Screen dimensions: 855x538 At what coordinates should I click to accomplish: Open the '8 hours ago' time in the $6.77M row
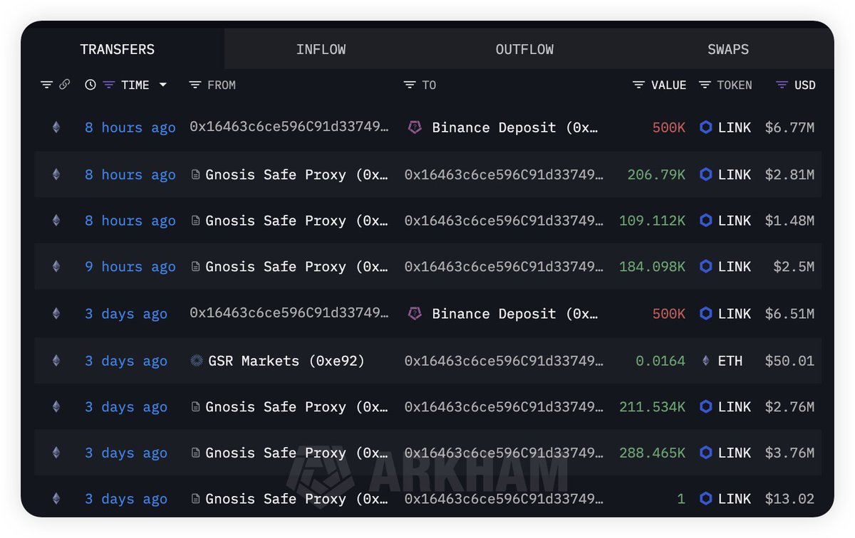[130, 128]
